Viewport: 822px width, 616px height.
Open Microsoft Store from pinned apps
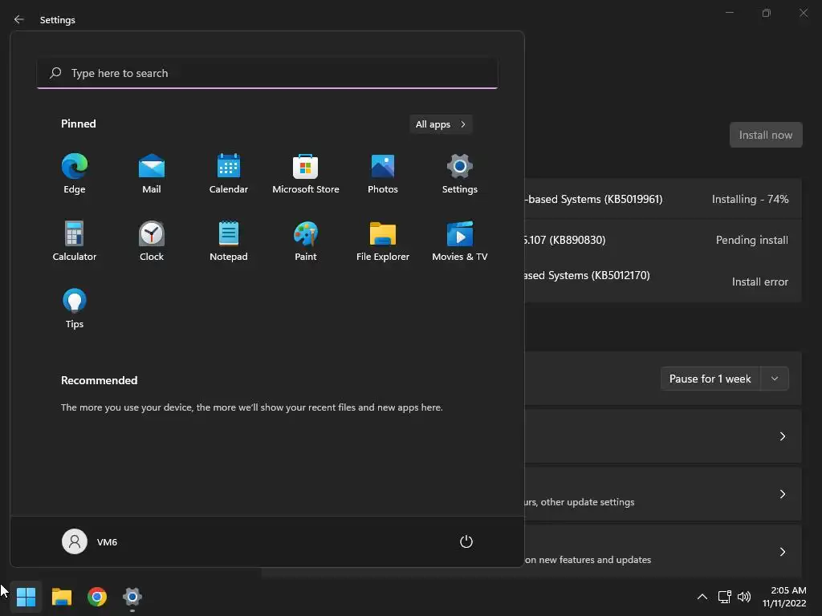click(x=306, y=174)
